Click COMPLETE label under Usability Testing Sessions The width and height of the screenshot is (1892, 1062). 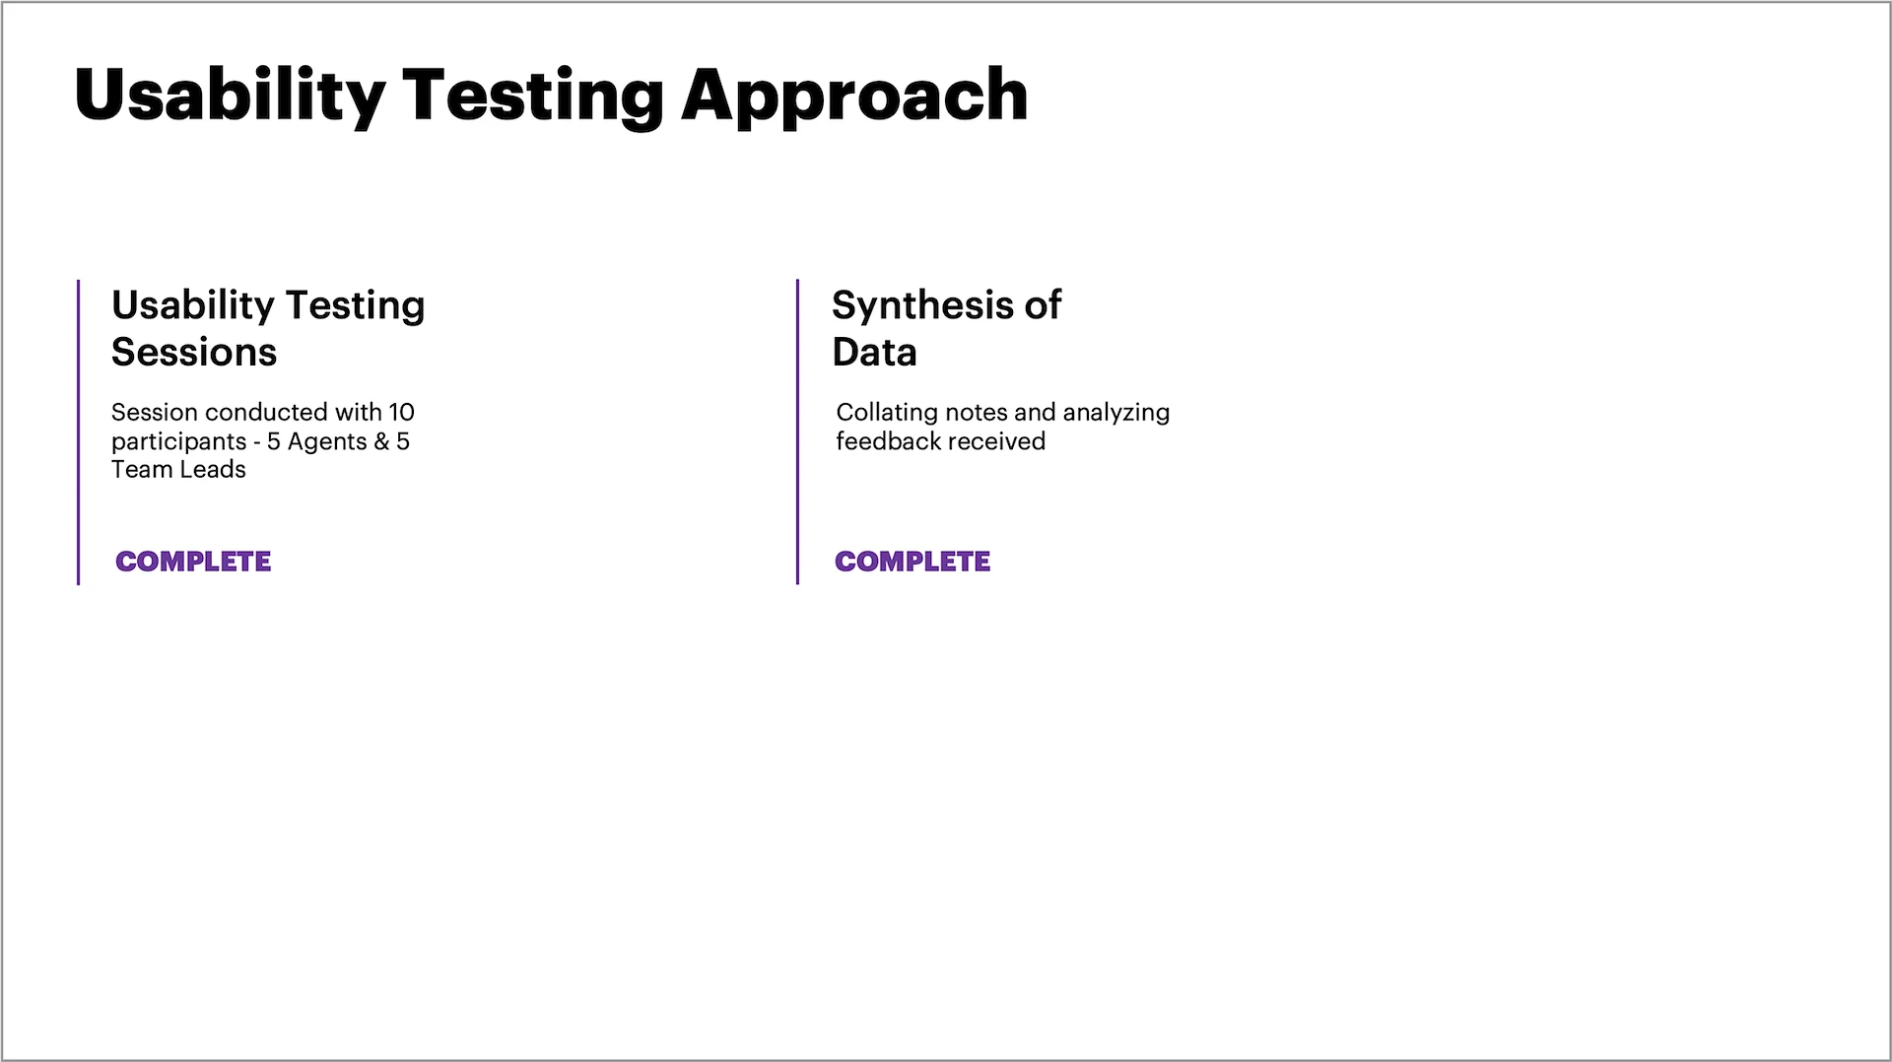(193, 562)
